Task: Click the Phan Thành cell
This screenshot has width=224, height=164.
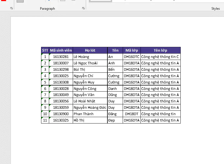Action: coord(90,114)
